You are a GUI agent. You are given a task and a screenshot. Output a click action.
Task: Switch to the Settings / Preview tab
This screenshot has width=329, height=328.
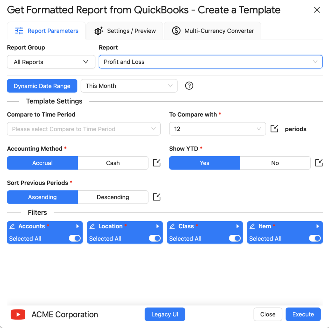click(125, 31)
